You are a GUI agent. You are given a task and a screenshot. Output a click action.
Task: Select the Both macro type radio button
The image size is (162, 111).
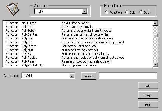coord(141,12)
